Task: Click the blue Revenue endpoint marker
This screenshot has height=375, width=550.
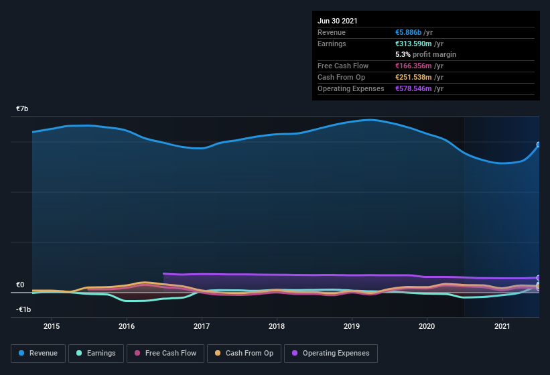Action: point(539,145)
